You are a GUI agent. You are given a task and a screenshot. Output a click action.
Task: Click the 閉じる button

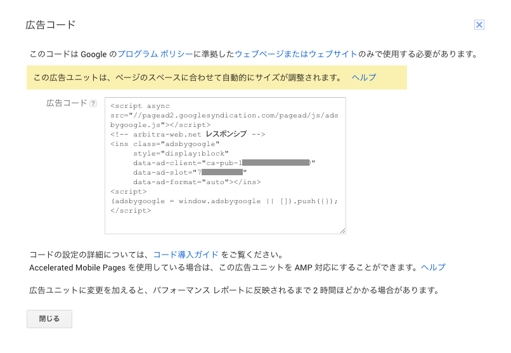pos(49,319)
